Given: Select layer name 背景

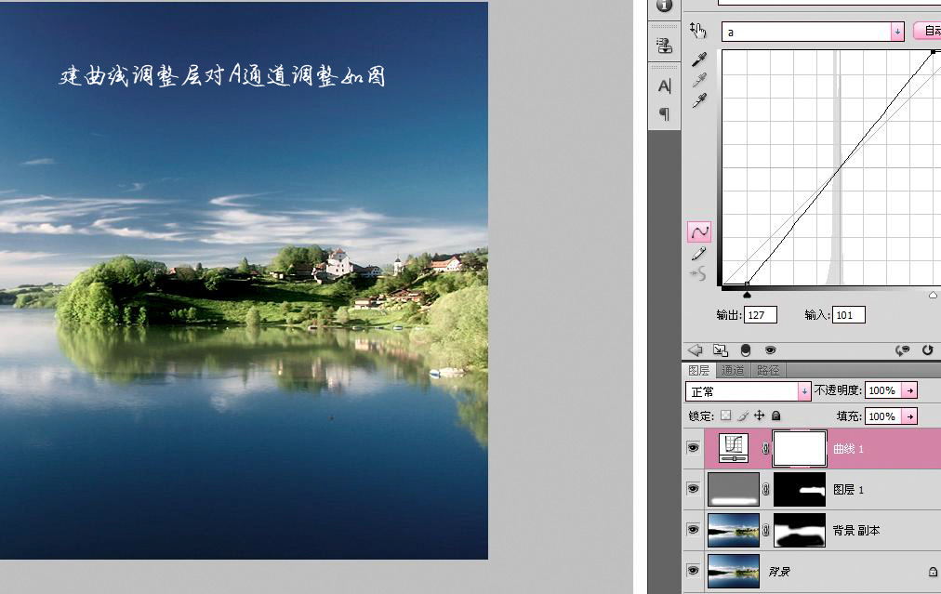Looking at the screenshot, I should tap(779, 572).
